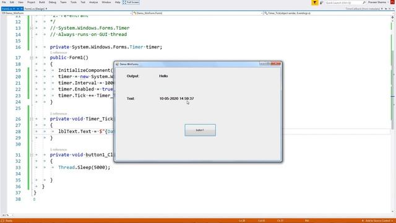Screen dimensions: 396x223
Task: Open the Build menu
Action: tap(42, 2)
